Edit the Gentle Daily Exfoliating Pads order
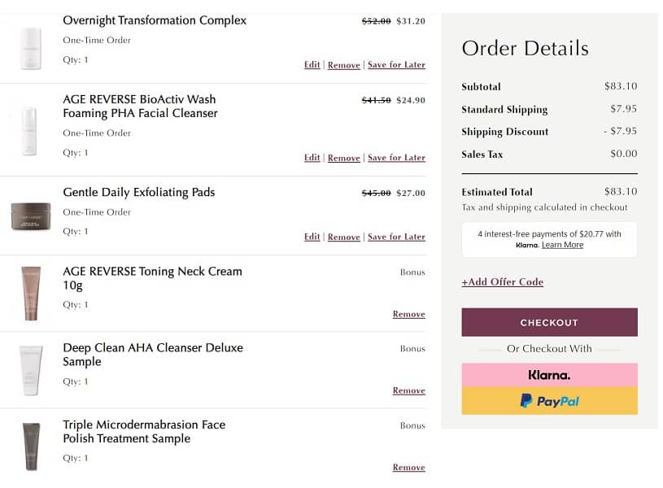663x488 pixels. click(x=312, y=237)
